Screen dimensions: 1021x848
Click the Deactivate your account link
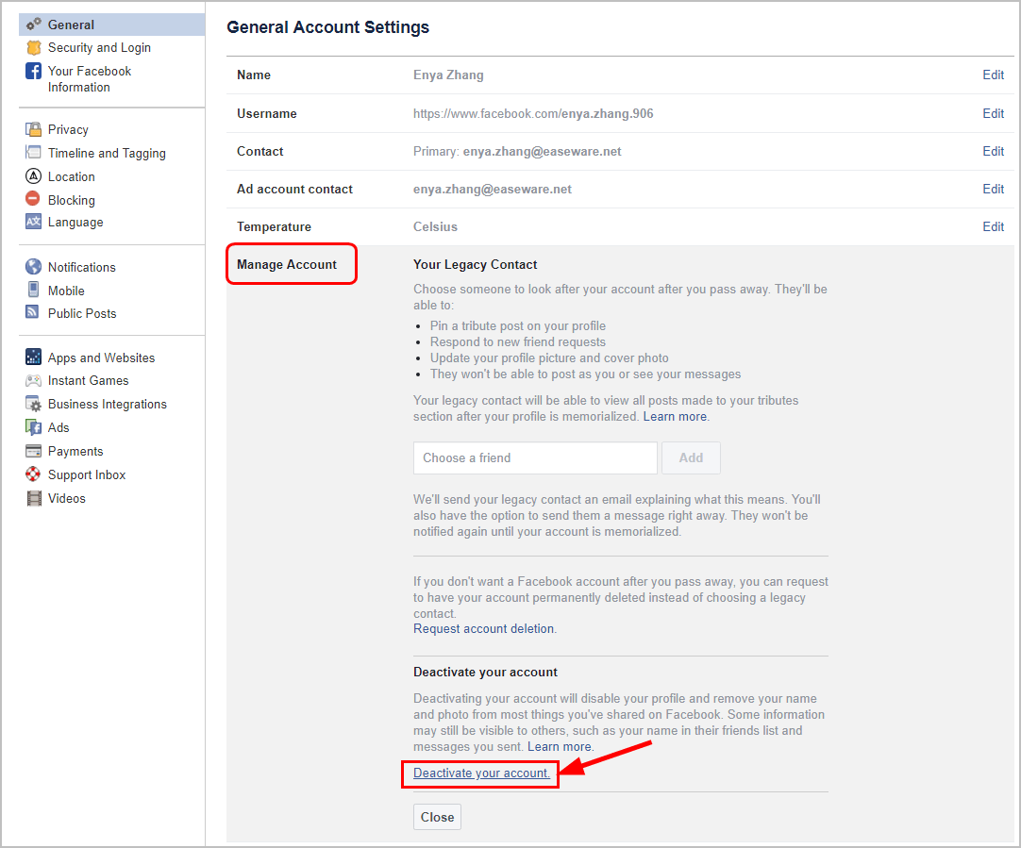tap(481, 773)
